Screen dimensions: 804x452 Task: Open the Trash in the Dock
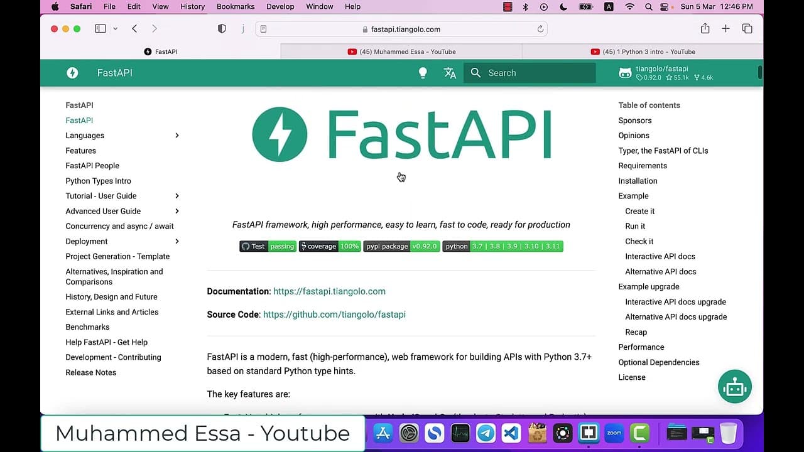728,433
